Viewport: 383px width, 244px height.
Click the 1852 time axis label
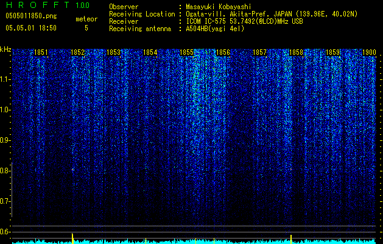point(77,52)
